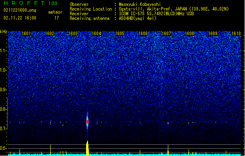This screenshot has height=156, width=245.
Task: Click the 0.8 kHz frequency axis label
Action: point(4,109)
